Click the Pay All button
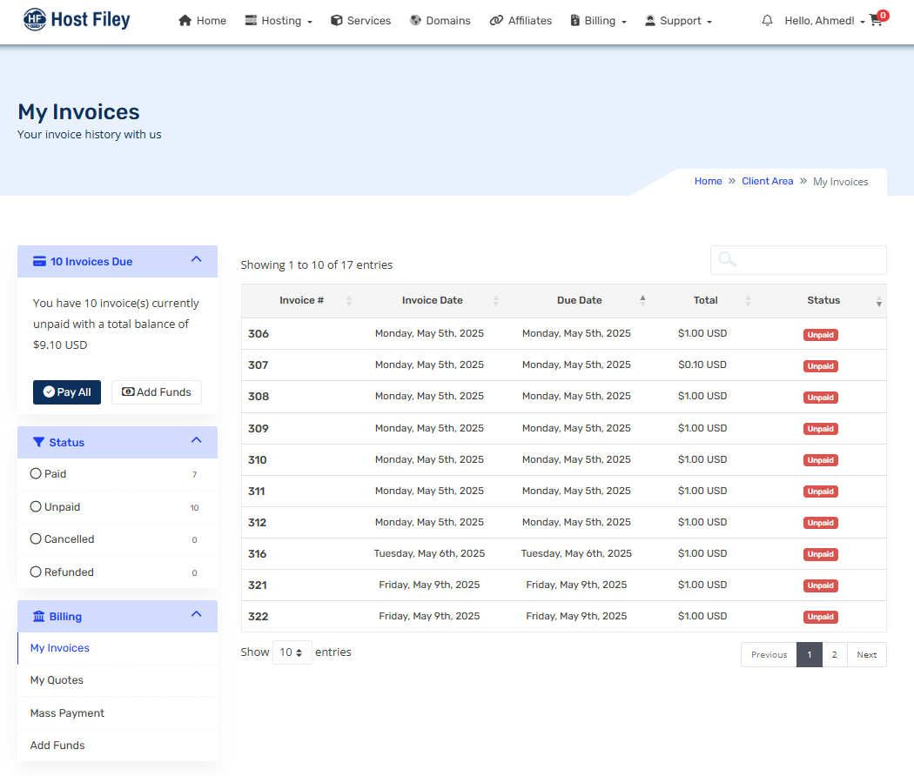 [x=67, y=392]
